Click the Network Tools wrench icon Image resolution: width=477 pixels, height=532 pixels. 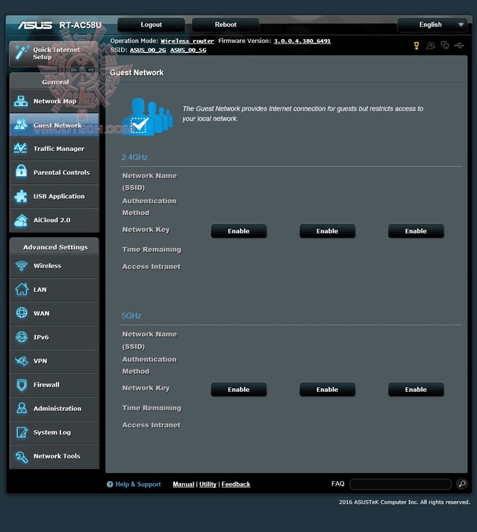tap(22, 457)
